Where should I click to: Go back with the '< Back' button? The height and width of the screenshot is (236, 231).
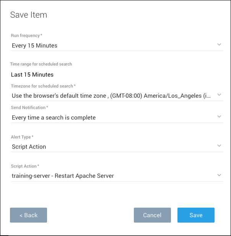[x=28, y=215]
